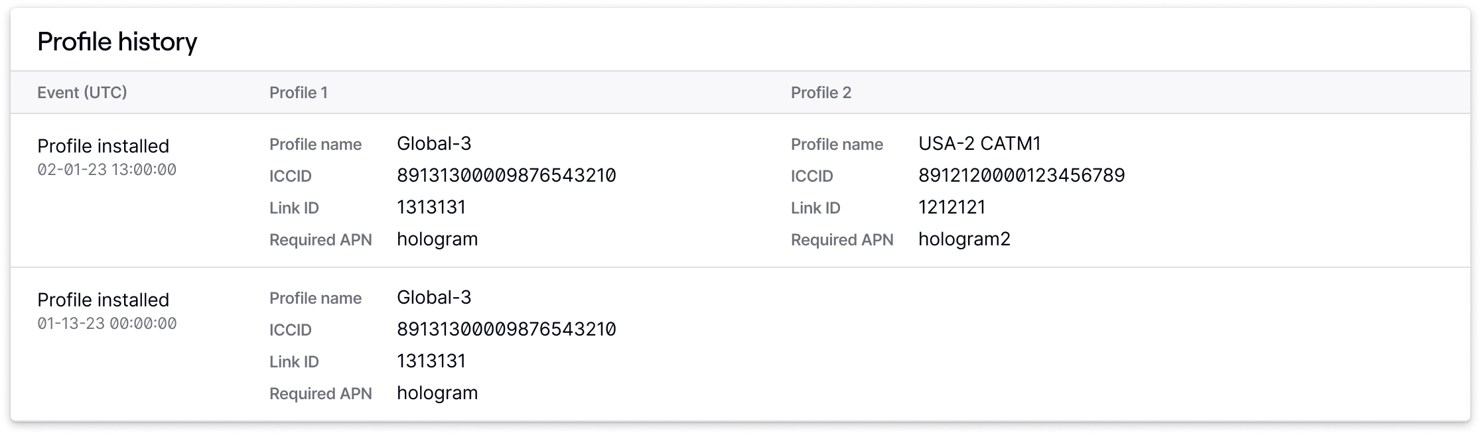Image resolution: width=1481 pixels, height=435 pixels.
Task: Click the Profile history title
Action: [x=117, y=41]
